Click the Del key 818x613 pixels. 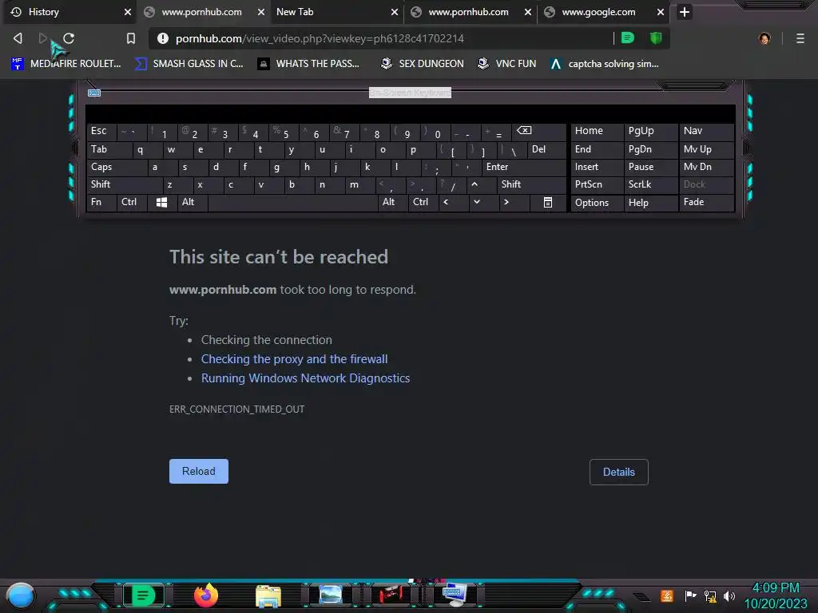coord(546,149)
